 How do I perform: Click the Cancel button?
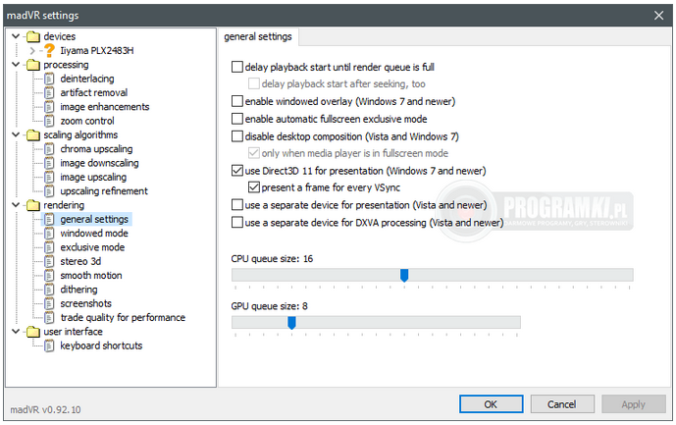[562, 404]
